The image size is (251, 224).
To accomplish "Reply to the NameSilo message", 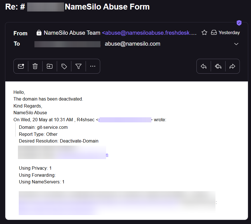I will (204, 66).
